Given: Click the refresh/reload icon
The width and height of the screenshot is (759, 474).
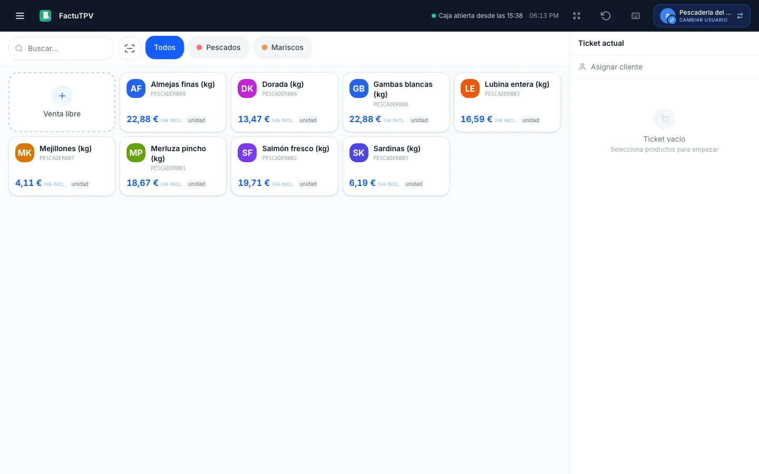Looking at the screenshot, I should (606, 16).
